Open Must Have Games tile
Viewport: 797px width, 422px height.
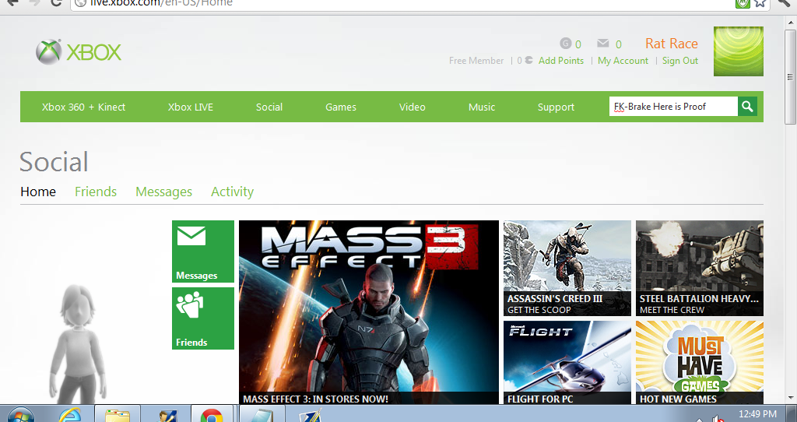click(x=700, y=363)
